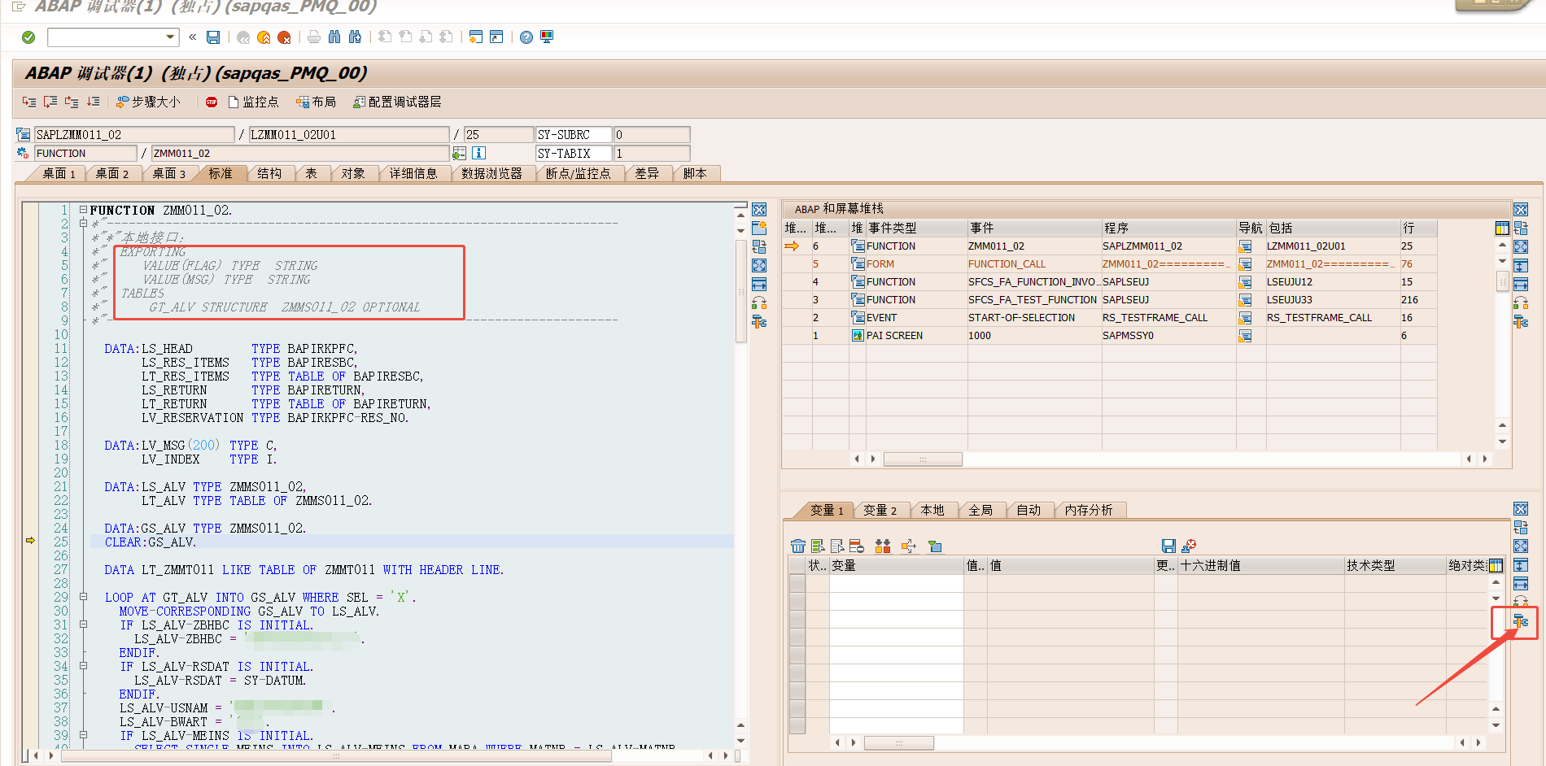Save variable list with floppy icon
Image resolution: width=1546 pixels, height=766 pixels.
tap(1168, 546)
